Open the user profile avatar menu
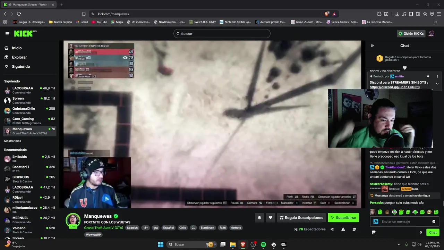444x250 pixels. (x=431, y=34)
